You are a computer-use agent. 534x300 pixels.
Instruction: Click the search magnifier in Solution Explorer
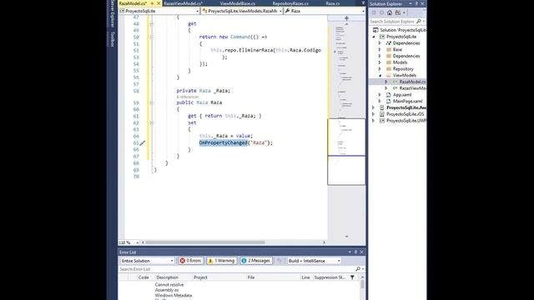pyautogui.click(x=419, y=22)
